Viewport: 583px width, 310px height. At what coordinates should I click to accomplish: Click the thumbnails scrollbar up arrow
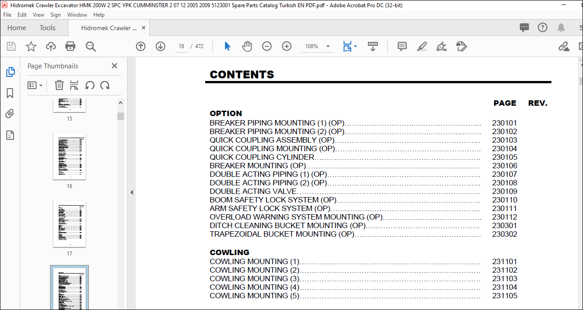120,103
